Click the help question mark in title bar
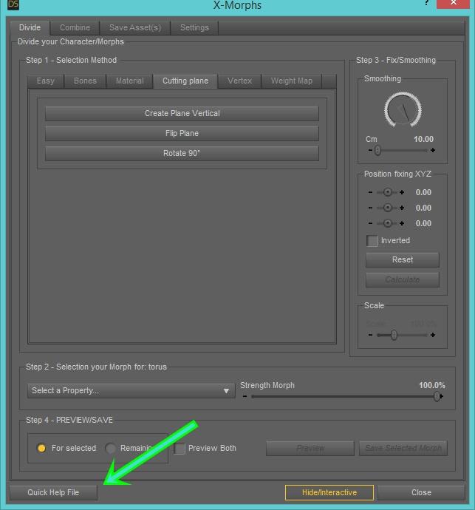Viewport: 475px width, 510px height. 426,3
